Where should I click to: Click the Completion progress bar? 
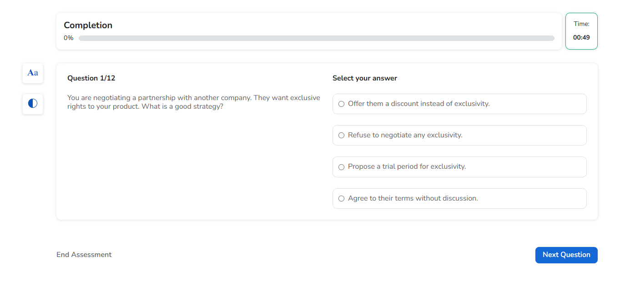point(316,38)
